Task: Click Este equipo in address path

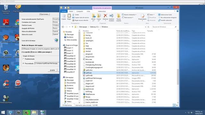Action: (x=83, y=27)
